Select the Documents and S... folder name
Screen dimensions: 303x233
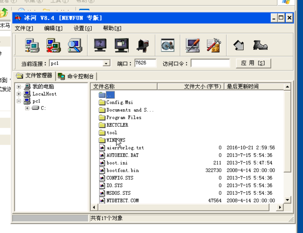click(130, 110)
